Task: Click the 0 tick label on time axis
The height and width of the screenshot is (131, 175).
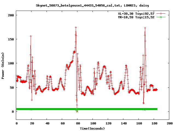Action: coord(17,123)
